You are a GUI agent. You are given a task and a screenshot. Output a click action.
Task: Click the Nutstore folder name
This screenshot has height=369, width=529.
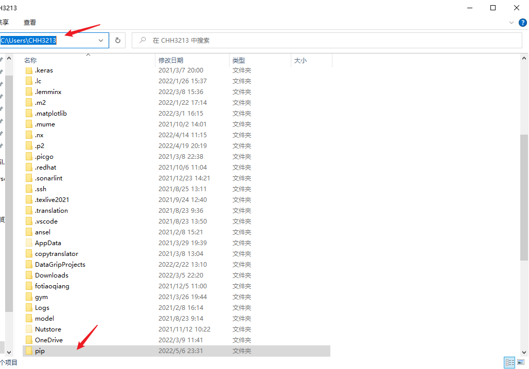pyautogui.click(x=48, y=329)
